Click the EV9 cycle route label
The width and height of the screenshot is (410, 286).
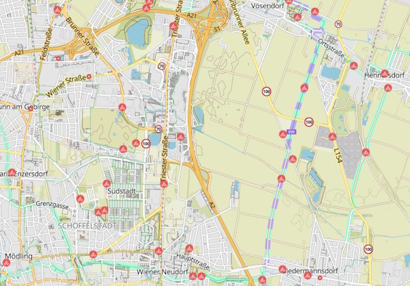[x=292, y=131]
